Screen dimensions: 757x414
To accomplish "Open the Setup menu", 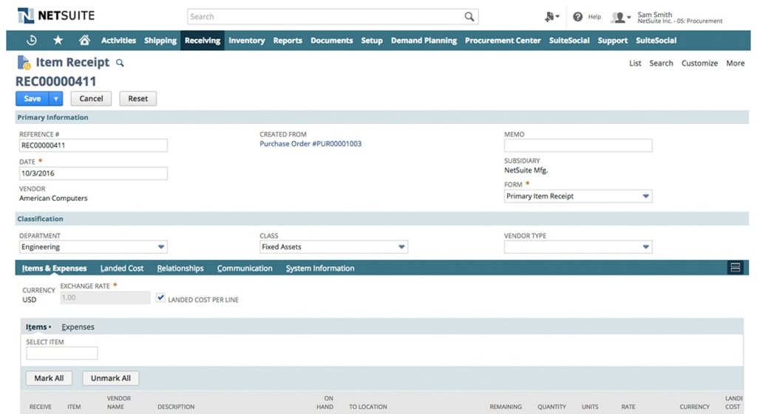I will (x=372, y=41).
